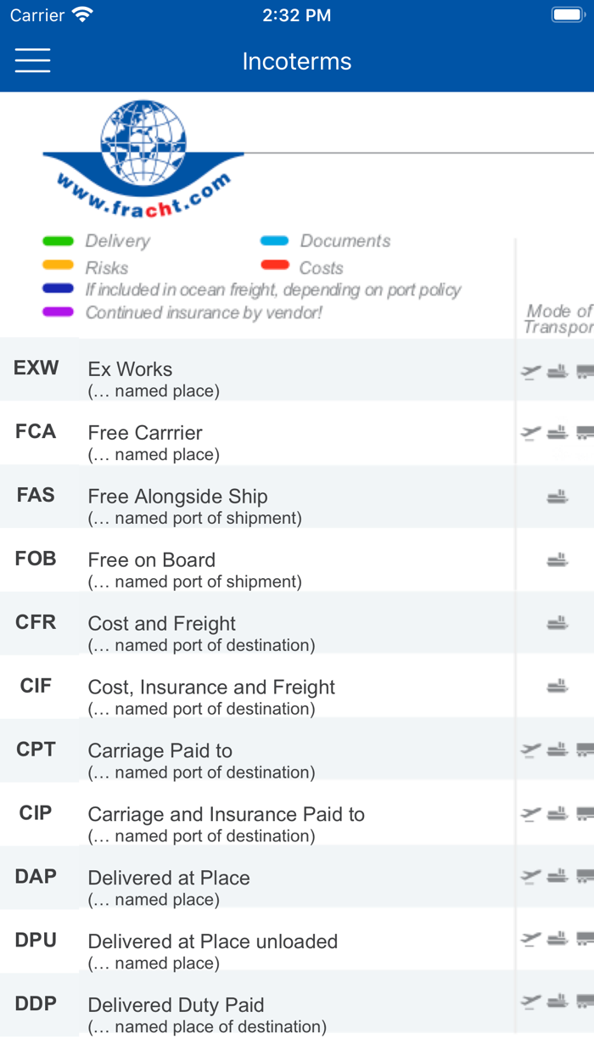This screenshot has width=594, height=1056.
Task: Tap the ship icon next to CIF
Action: pos(558,688)
